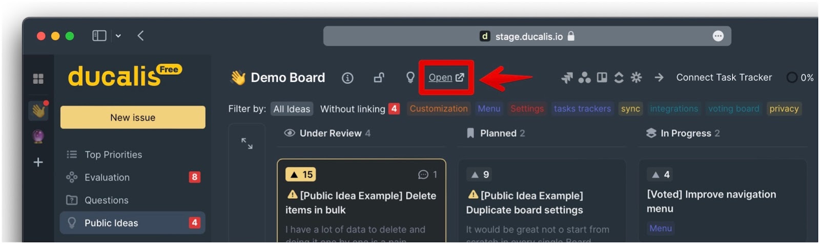This screenshot has width=820, height=244.
Task: Select the Customization label filter
Action: (439, 108)
